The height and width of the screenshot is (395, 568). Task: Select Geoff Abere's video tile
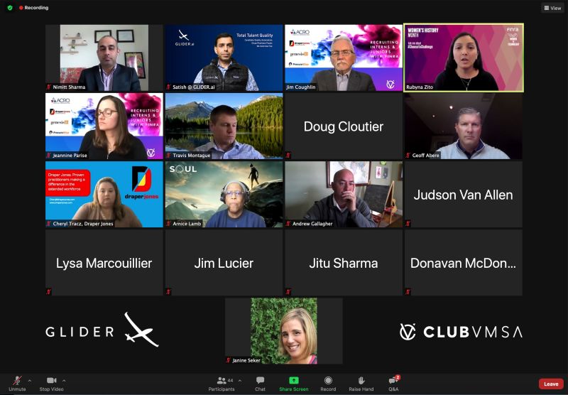[x=464, y=126]
